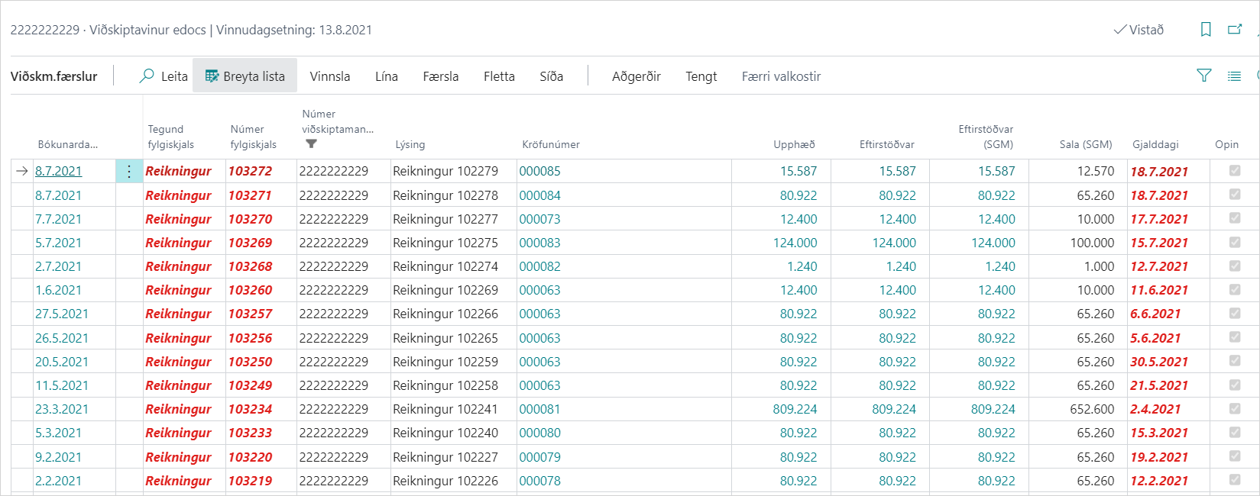Open posting date link 8.7.2021 in first row
The height and width of the screenshot is (496, 1260).
tap(58, 172)
